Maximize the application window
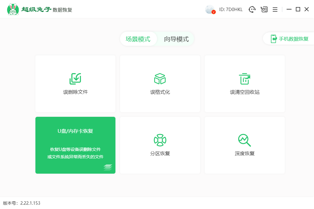Viewport: 314px width, 209px height. click(298, 10)
